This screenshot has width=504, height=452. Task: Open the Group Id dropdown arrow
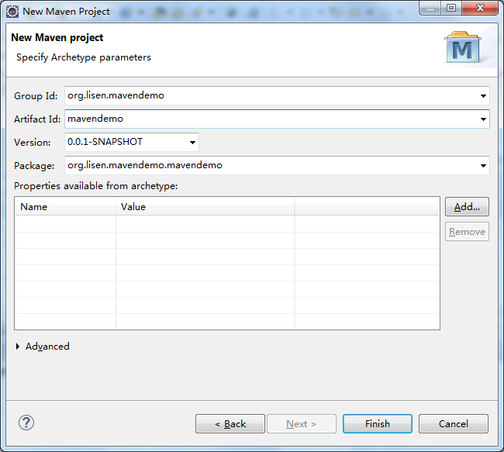click(483, 96)
